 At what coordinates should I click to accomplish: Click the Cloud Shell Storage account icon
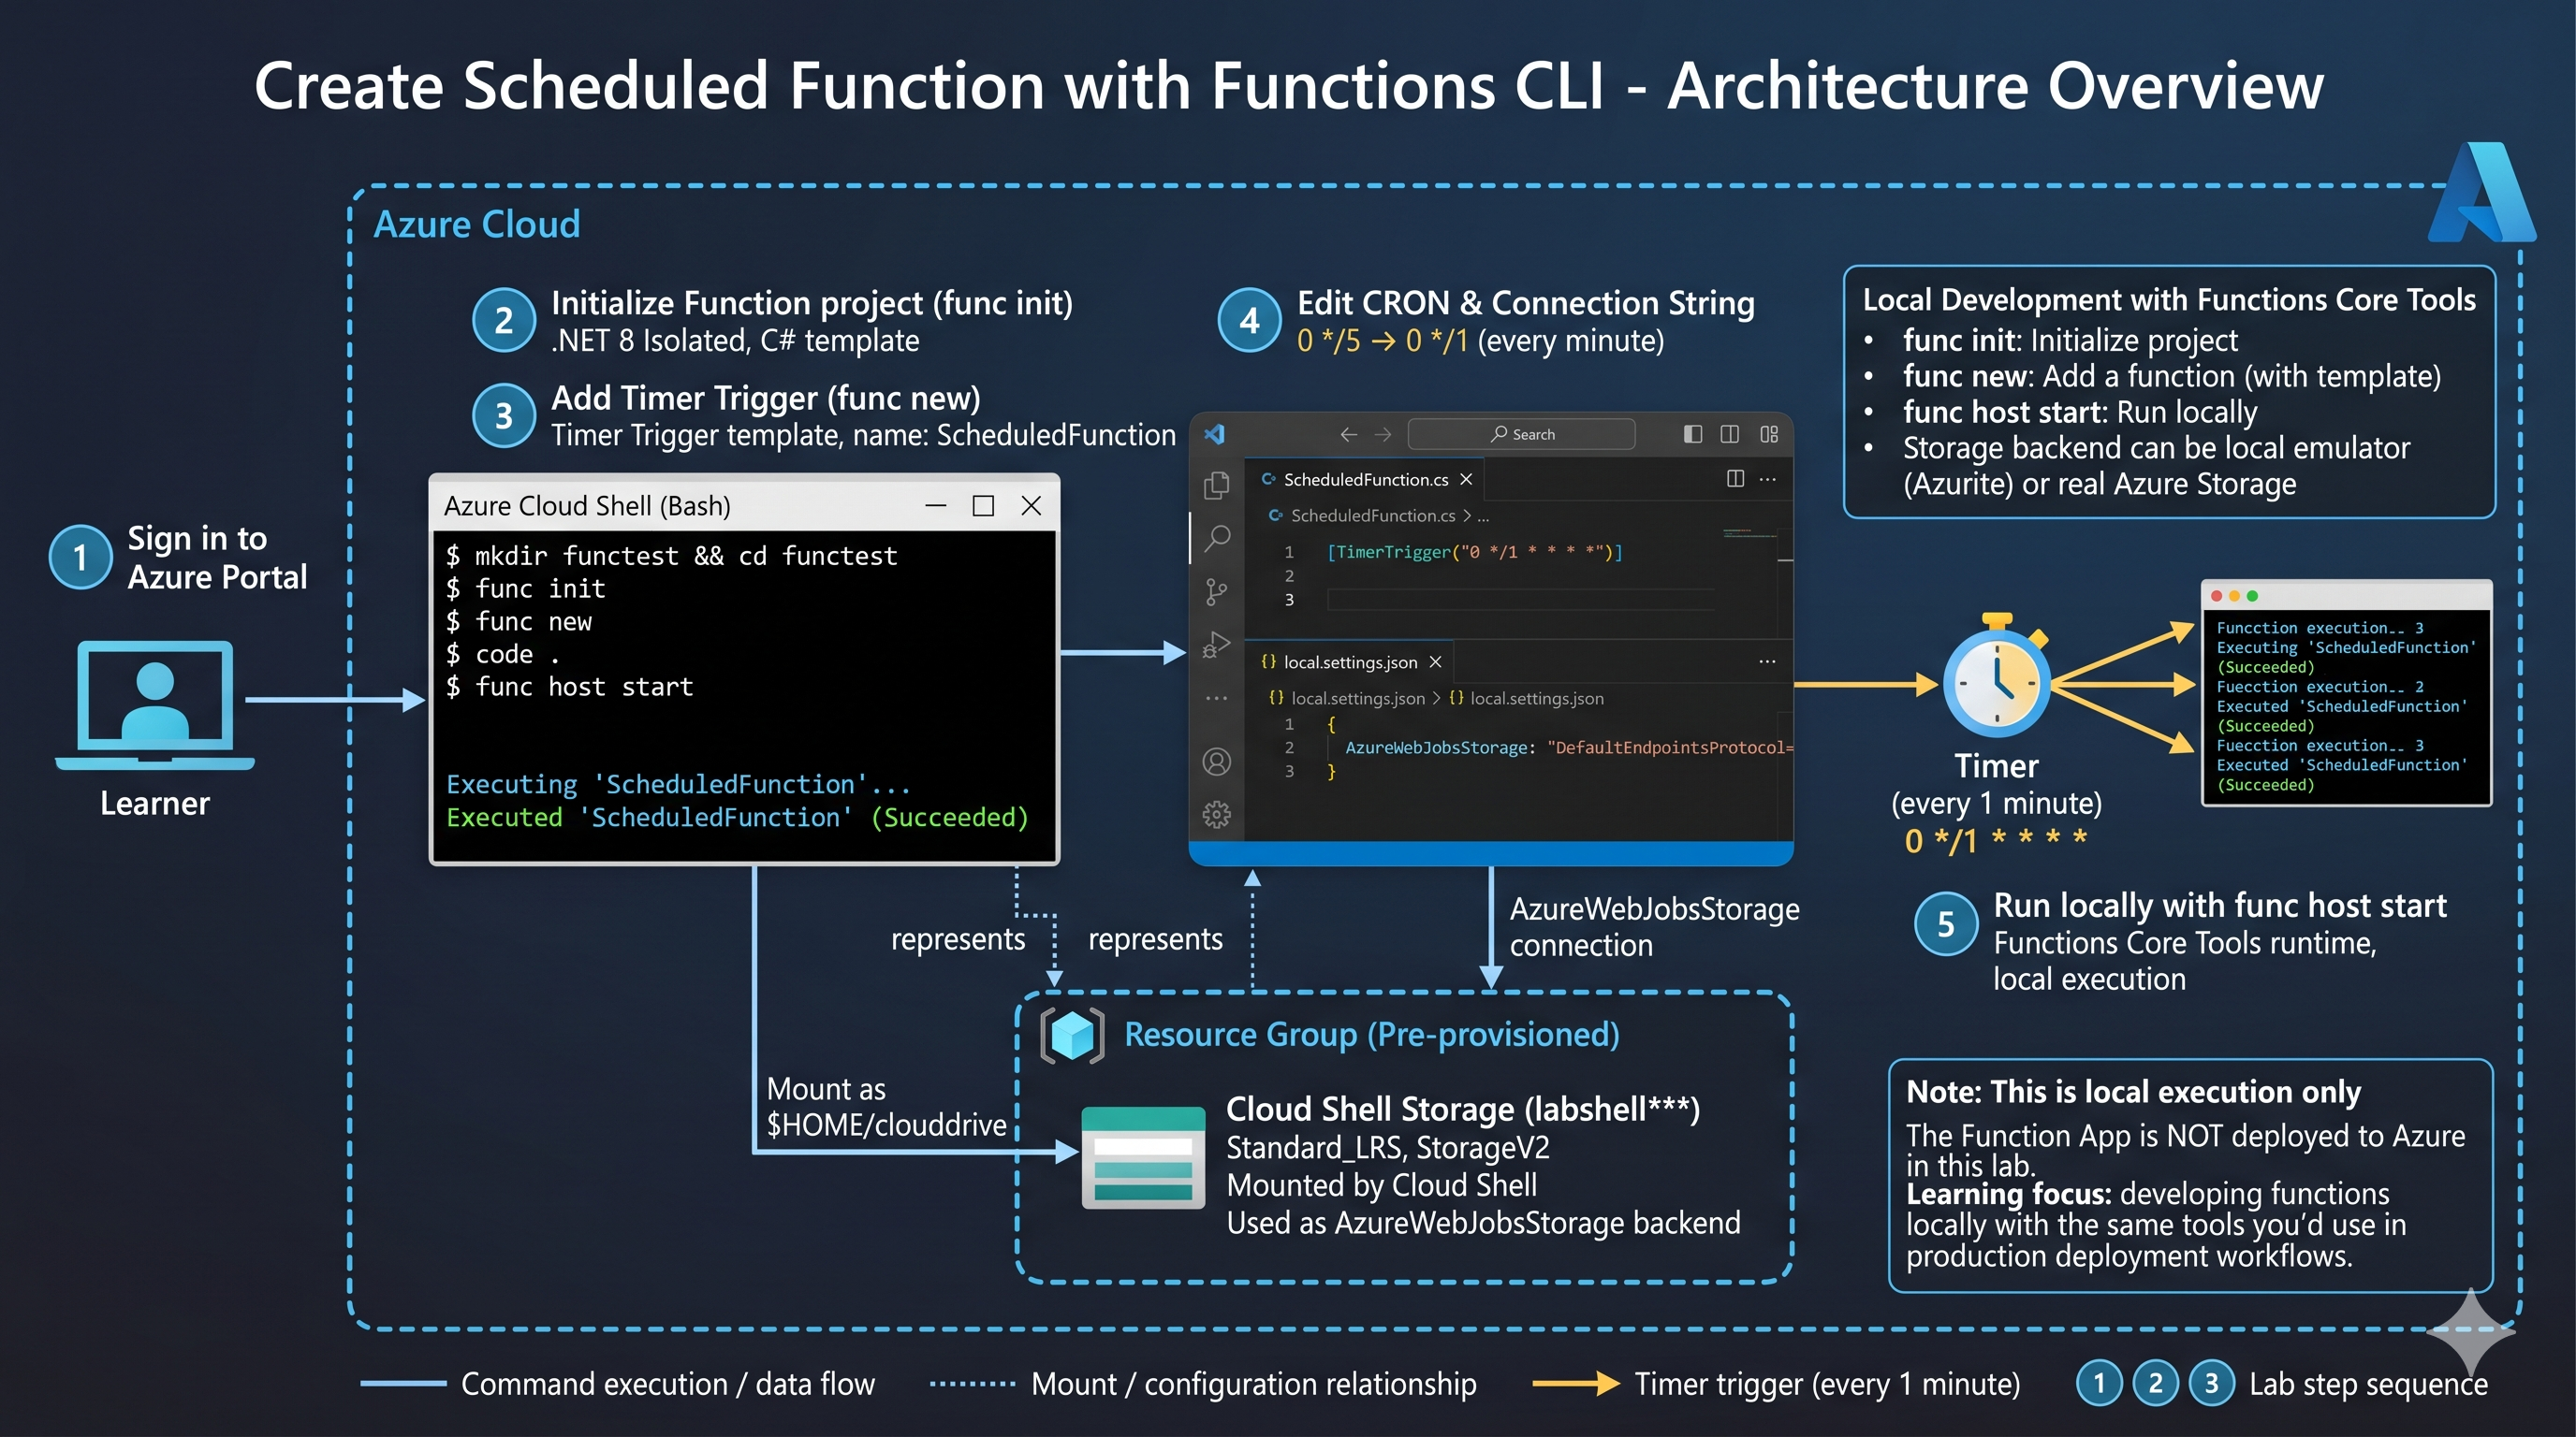coord(1143,1157)
